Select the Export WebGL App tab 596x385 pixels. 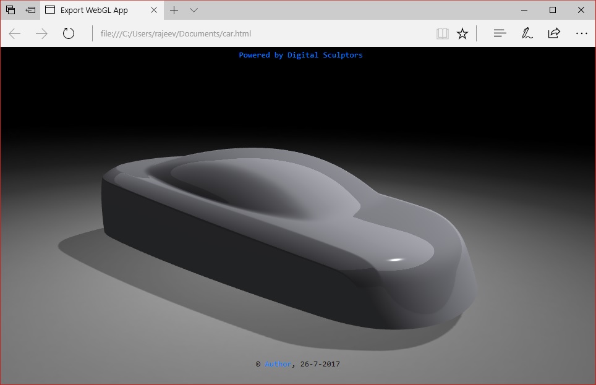101,11
